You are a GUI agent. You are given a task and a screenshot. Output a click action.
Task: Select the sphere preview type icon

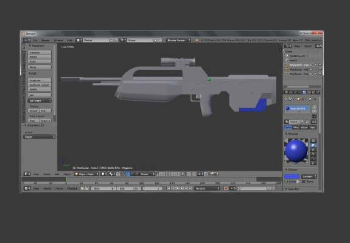[313, 145]
